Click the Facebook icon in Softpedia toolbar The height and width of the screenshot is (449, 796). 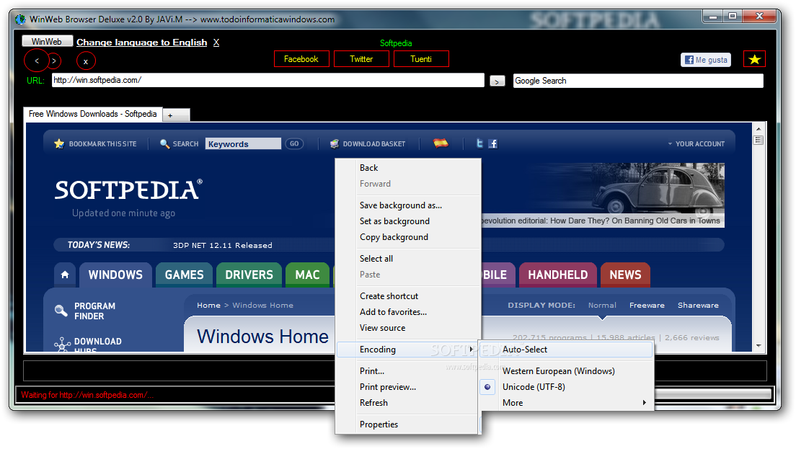point(493,143)
